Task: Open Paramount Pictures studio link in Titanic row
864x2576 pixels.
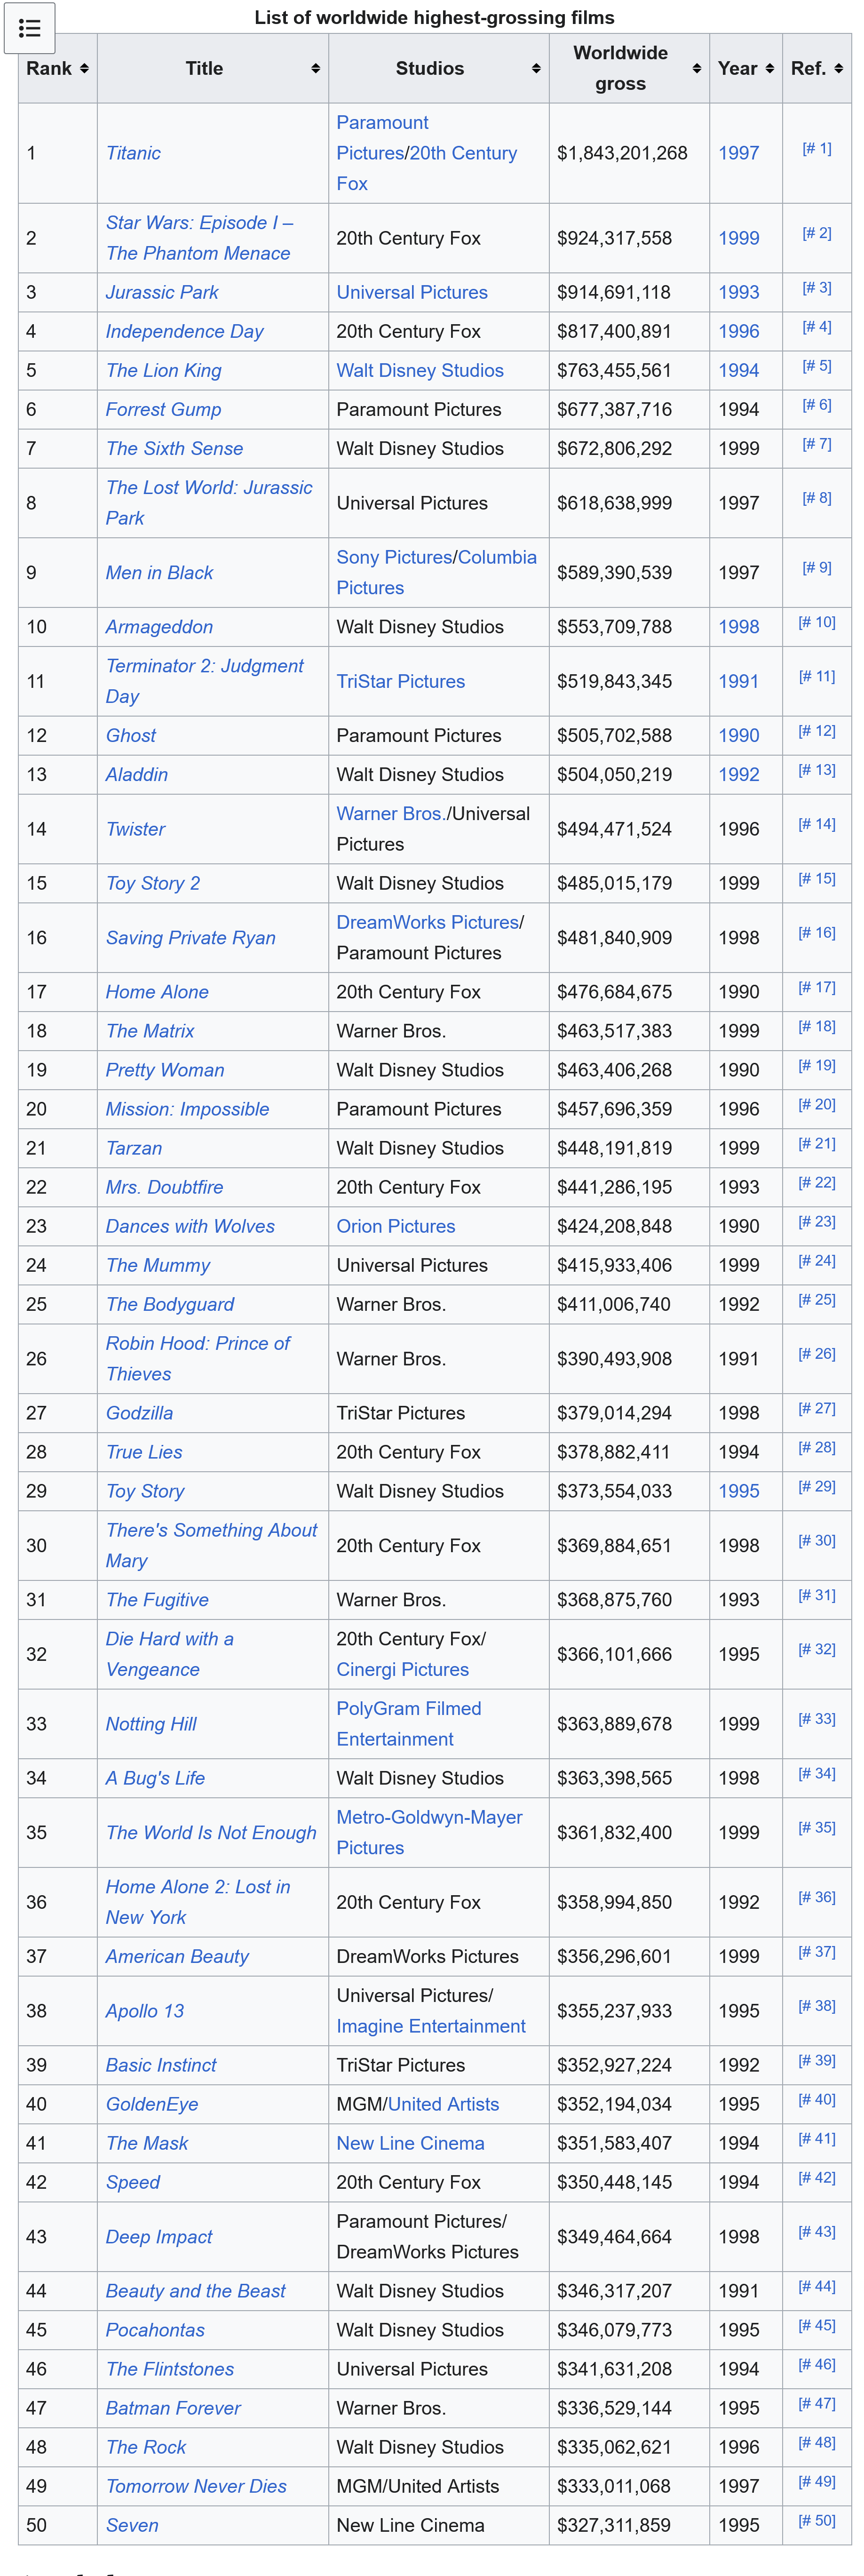Action: click(382, 137)
